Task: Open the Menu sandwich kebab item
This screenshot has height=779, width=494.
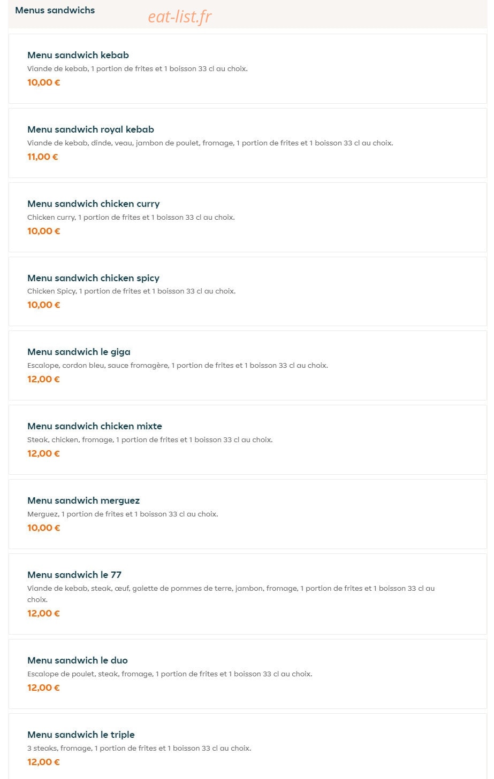Action: pyautogui.click(x=247, y=68)
